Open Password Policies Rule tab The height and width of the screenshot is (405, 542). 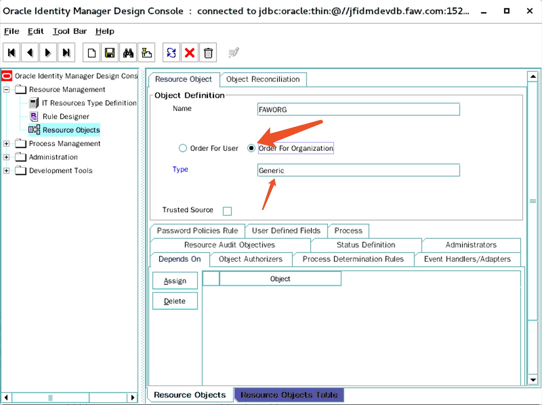(197, 231)
